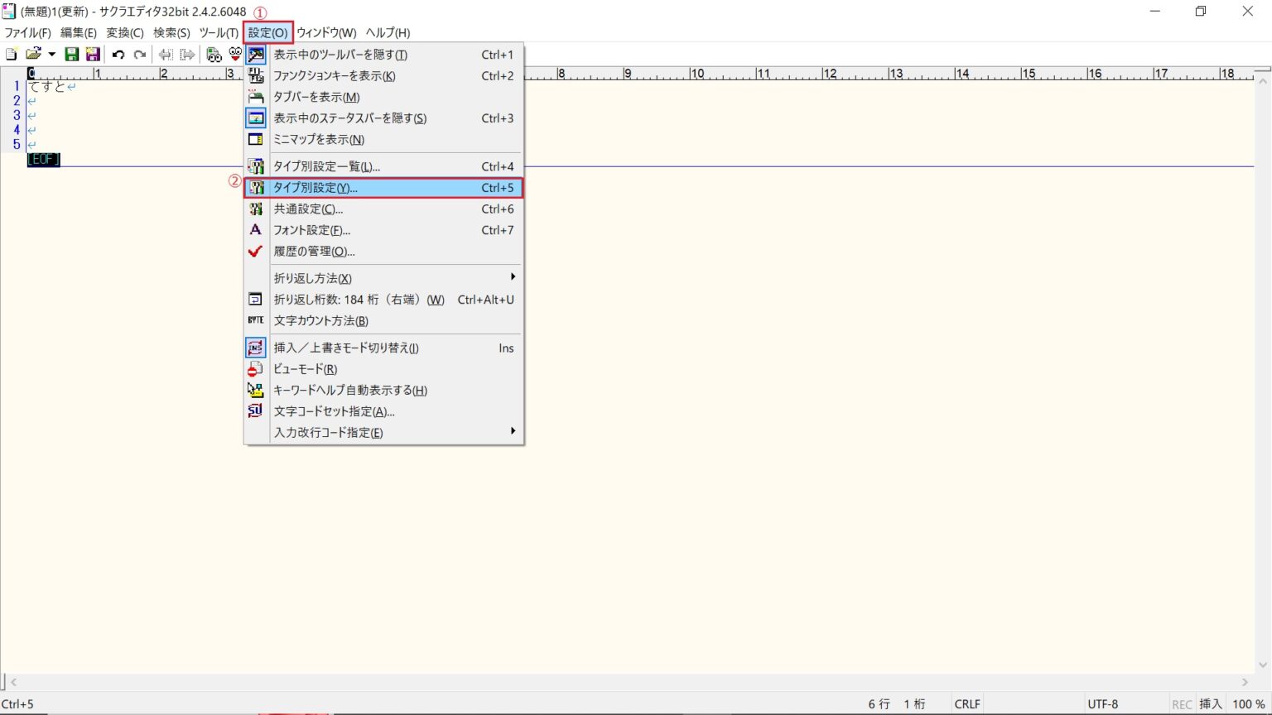
Task: Toggle 表示中のツールバーを隠す option
Action: coord(340,55)
